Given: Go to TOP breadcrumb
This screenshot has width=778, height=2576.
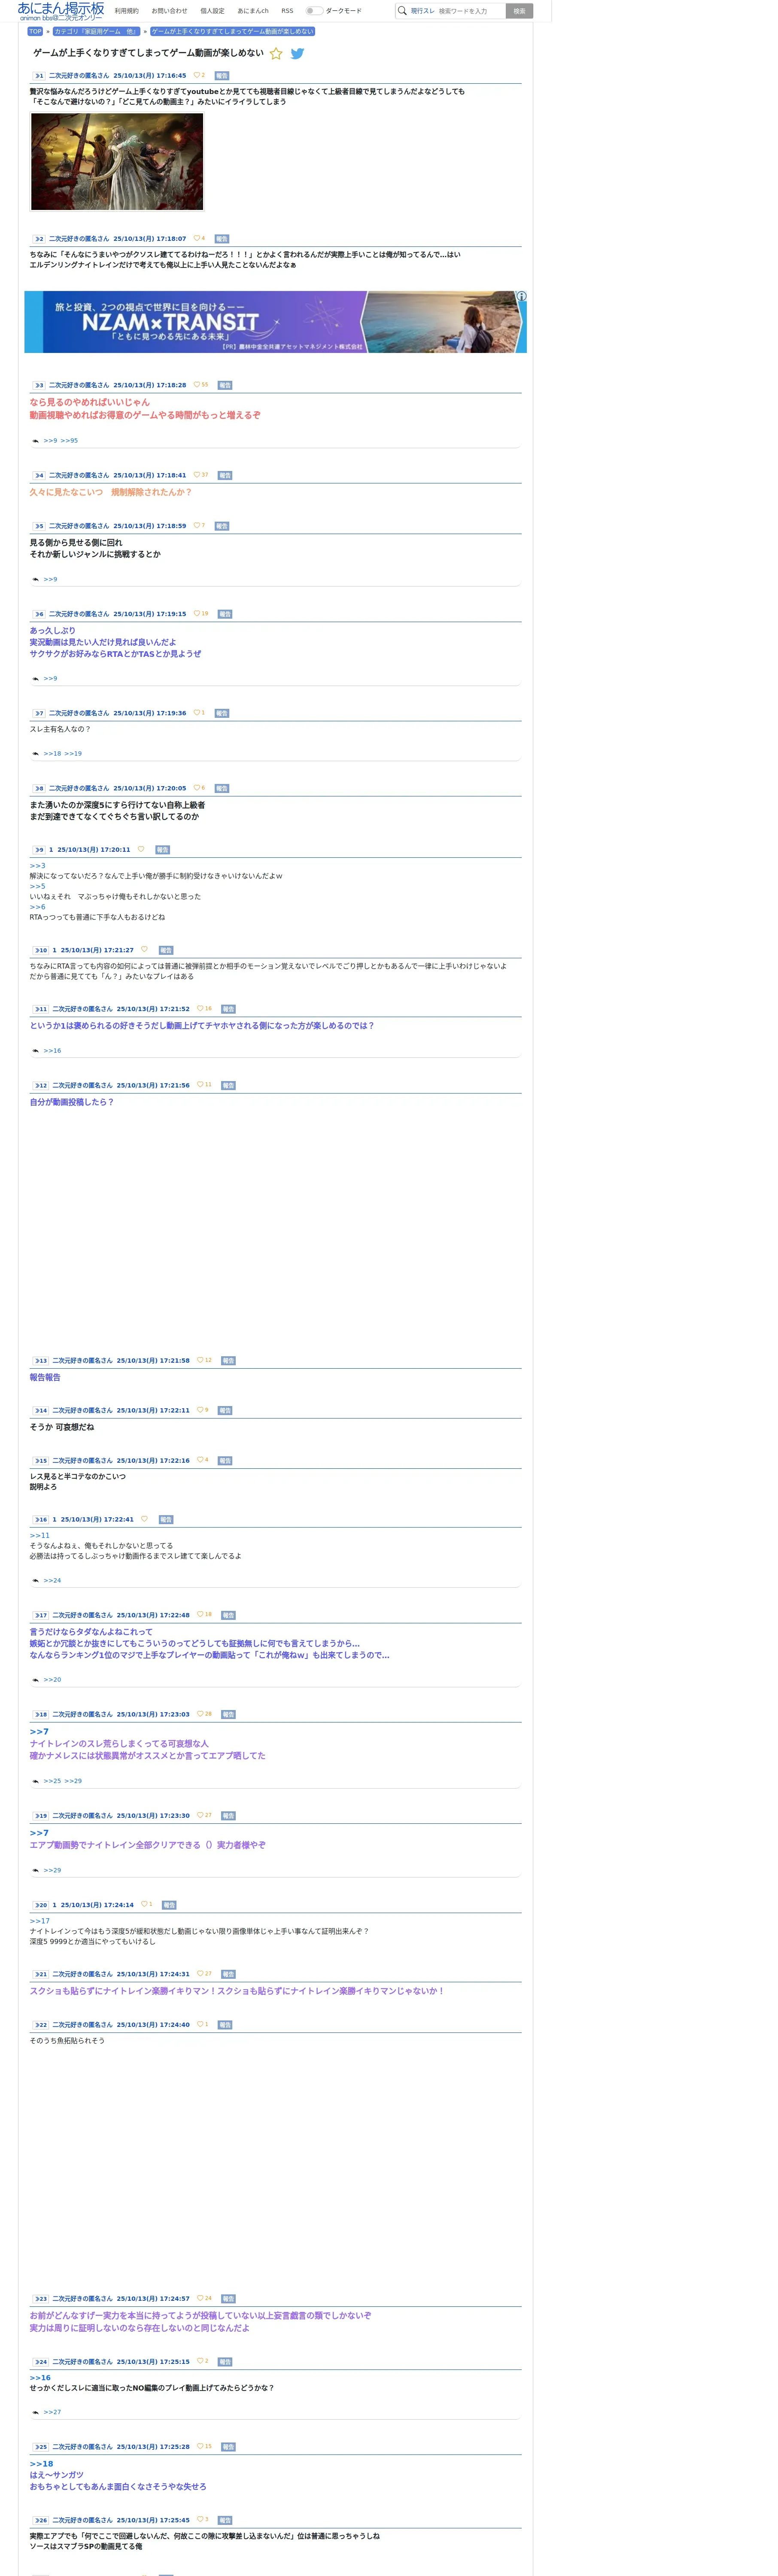Looking at the screenshot, I should tap(35, 31).
